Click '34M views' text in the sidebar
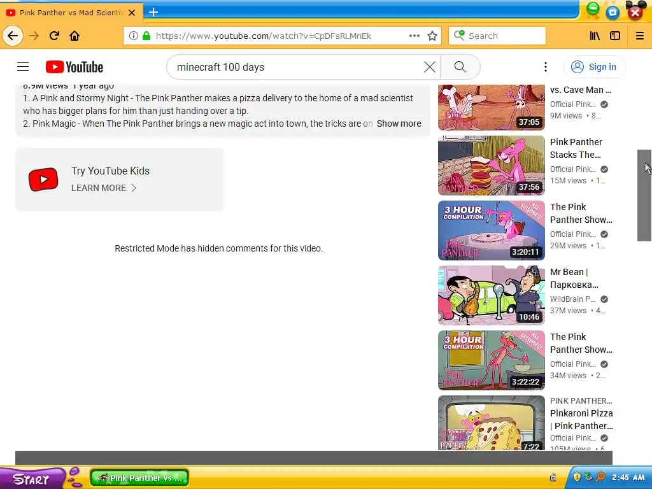 pyautogui.click(x=568, y=375)
